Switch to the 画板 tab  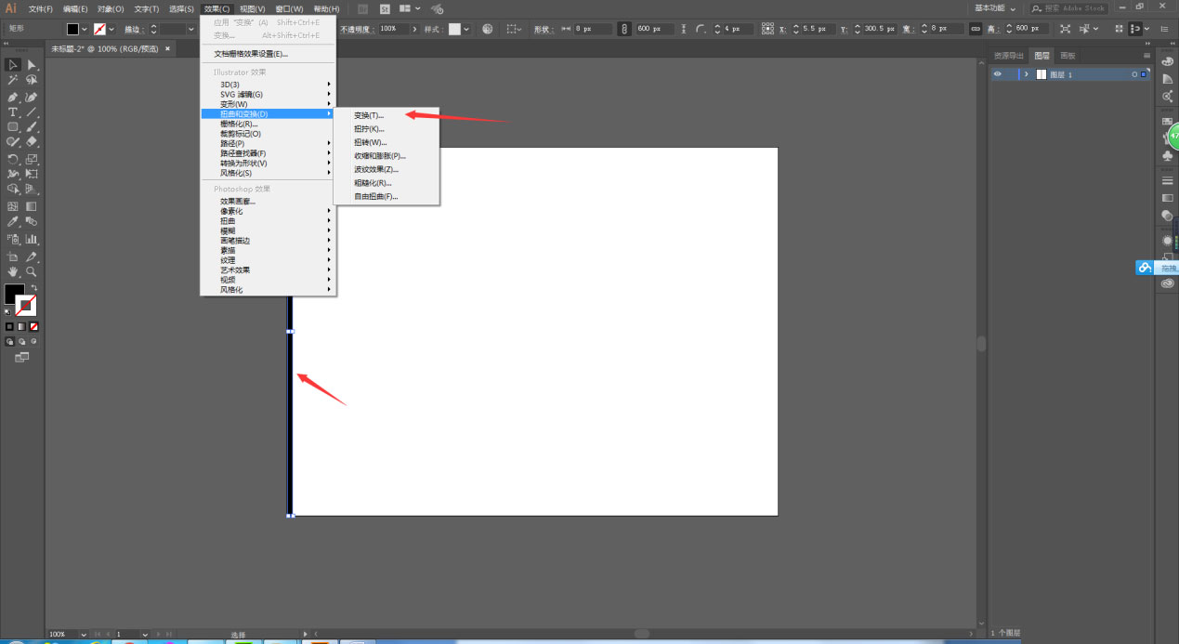click(x=1068, y=56)
